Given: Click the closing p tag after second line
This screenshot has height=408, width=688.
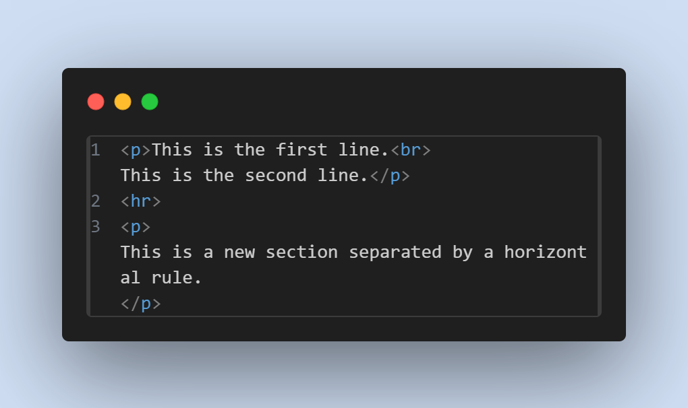Looking at the screenshot, I should (x=390, y=176).
